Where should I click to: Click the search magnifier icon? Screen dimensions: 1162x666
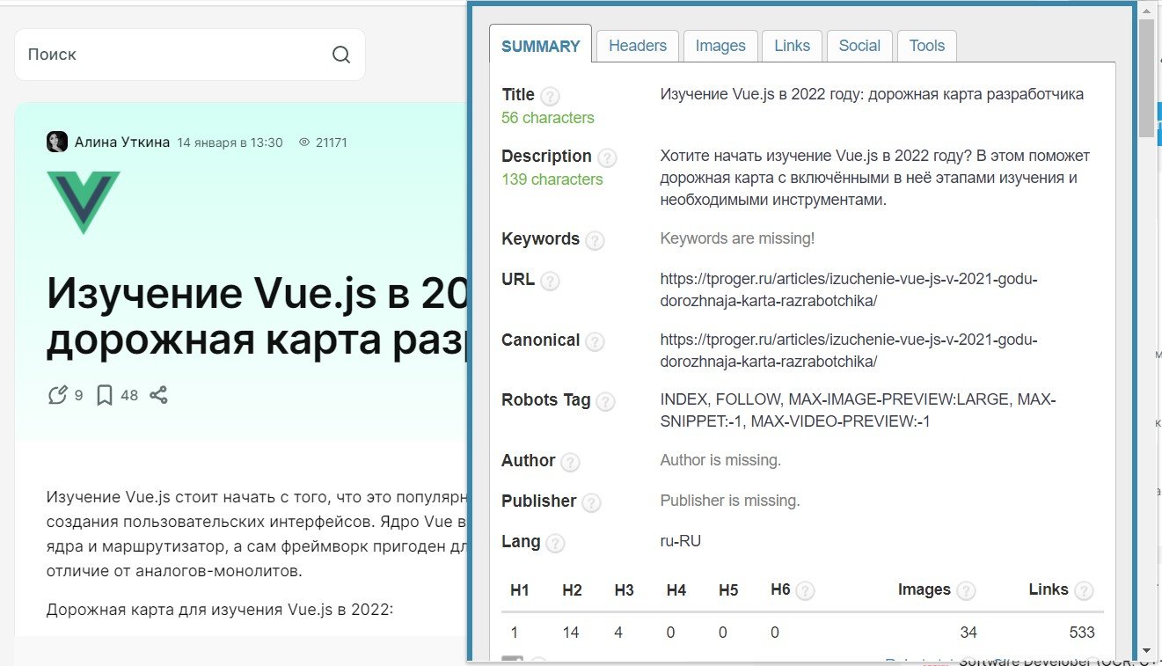point(340,55)
